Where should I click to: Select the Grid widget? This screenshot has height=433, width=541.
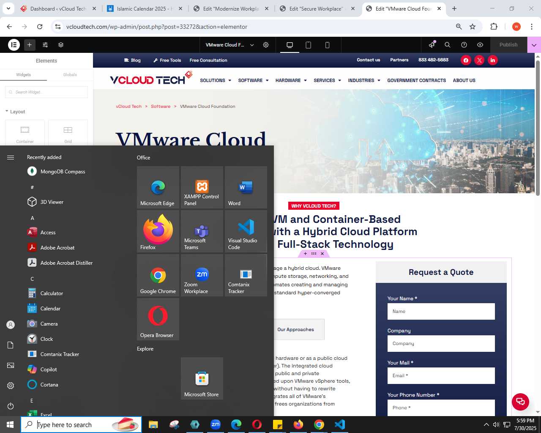click(68, 133)
